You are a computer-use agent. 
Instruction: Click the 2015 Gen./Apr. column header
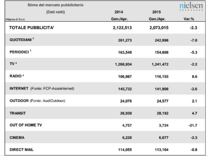point(157,15)
